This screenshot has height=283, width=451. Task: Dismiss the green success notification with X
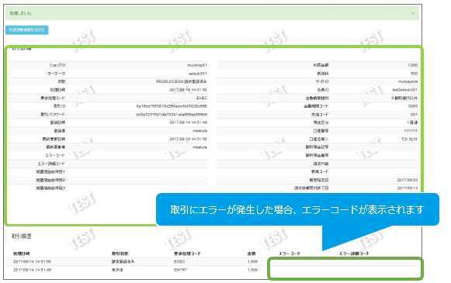(413, 13)
